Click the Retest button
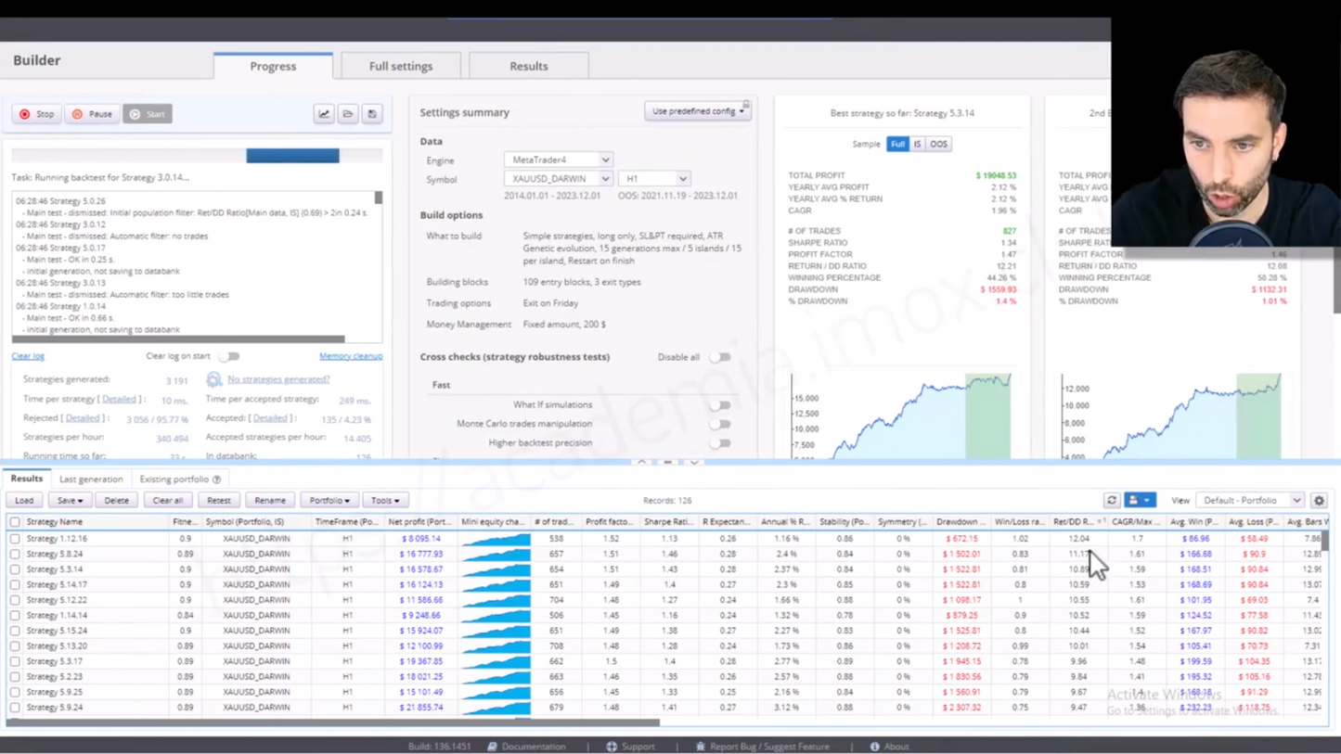This screenshot has height=754, width=1341. 219,500
